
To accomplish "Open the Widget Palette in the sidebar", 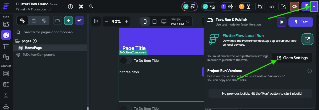I will (x=6, y=24).
